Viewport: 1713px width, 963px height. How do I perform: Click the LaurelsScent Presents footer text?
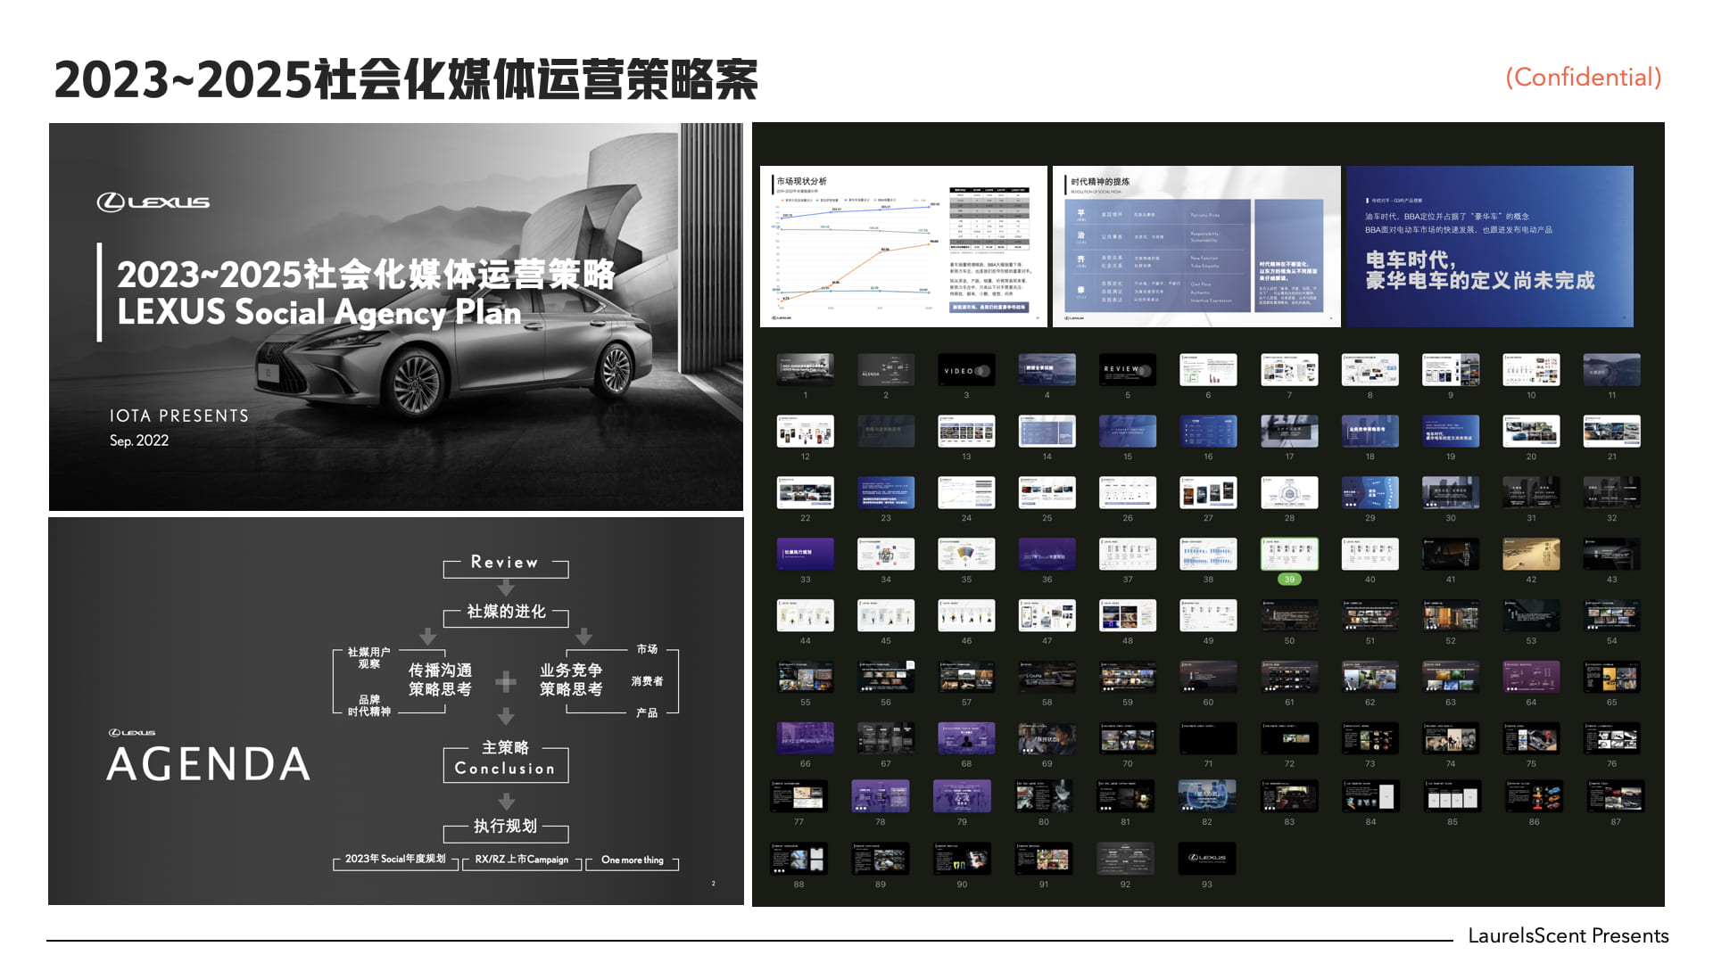1568,935
